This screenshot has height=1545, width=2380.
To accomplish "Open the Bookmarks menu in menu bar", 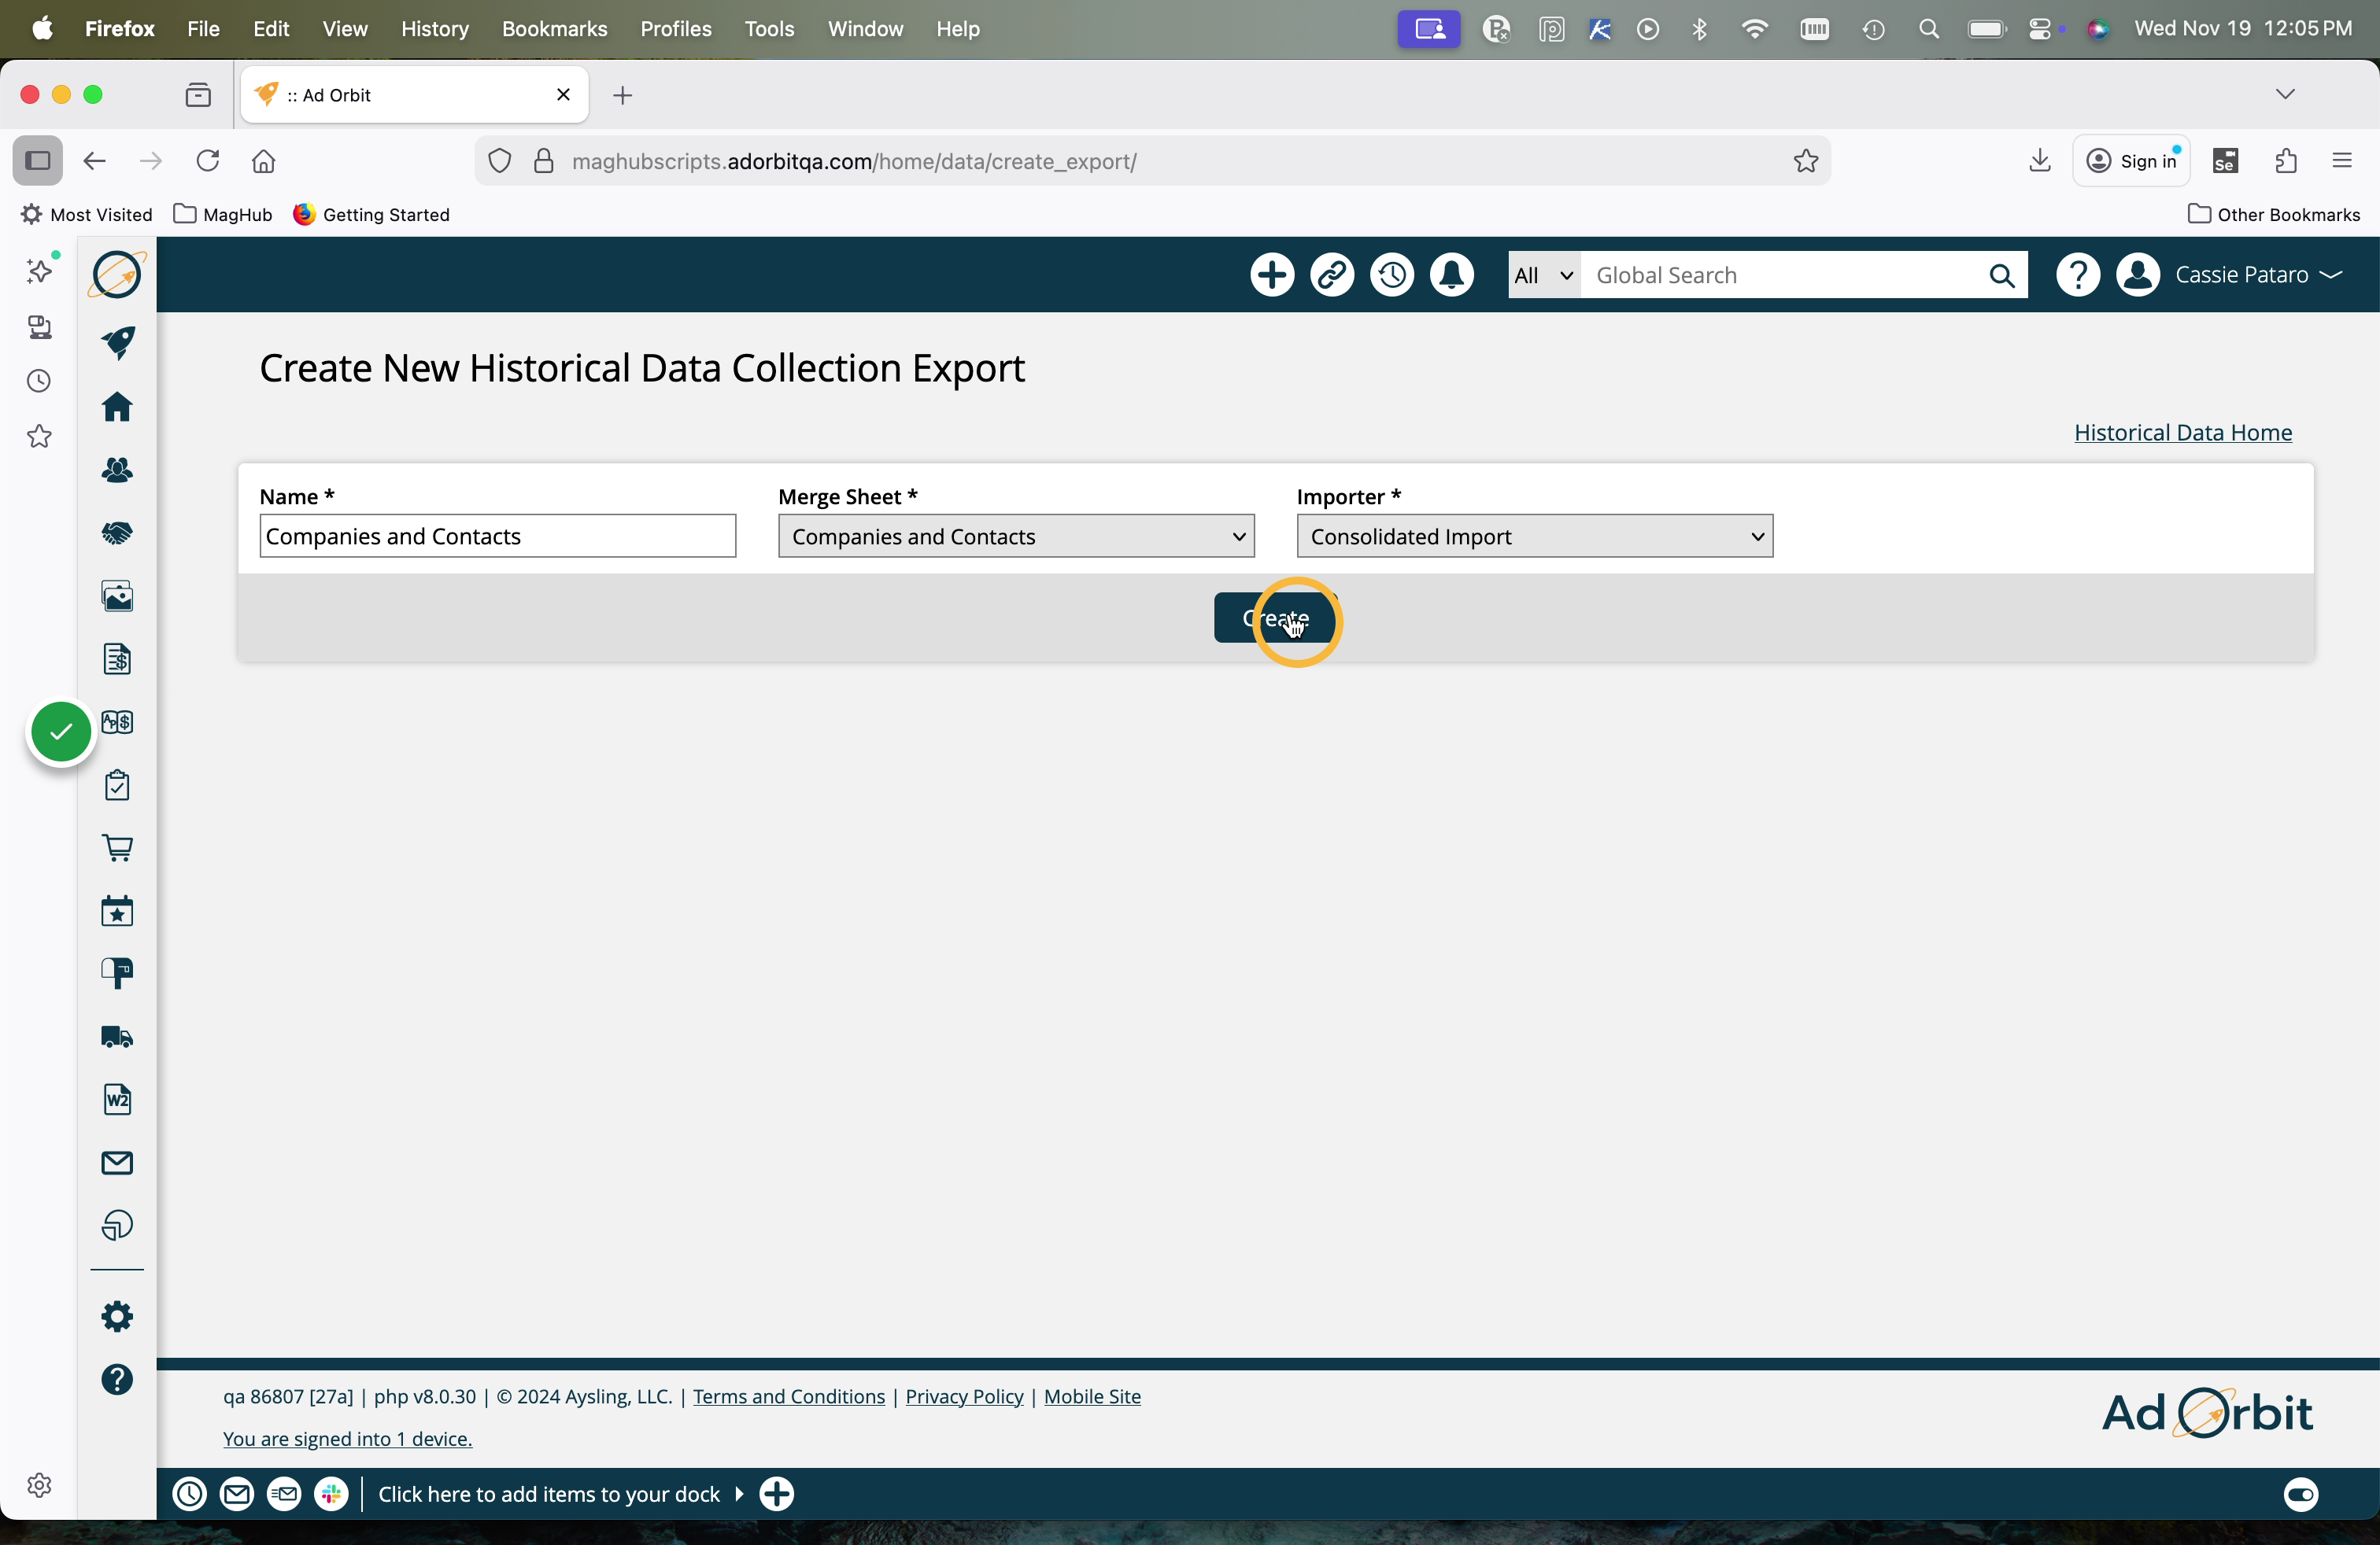I will [554, 29].
